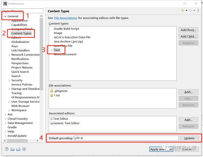Expand the Text content type
203x157 pixels.
point(51,50)
